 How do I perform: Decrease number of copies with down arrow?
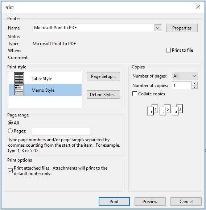195,87
